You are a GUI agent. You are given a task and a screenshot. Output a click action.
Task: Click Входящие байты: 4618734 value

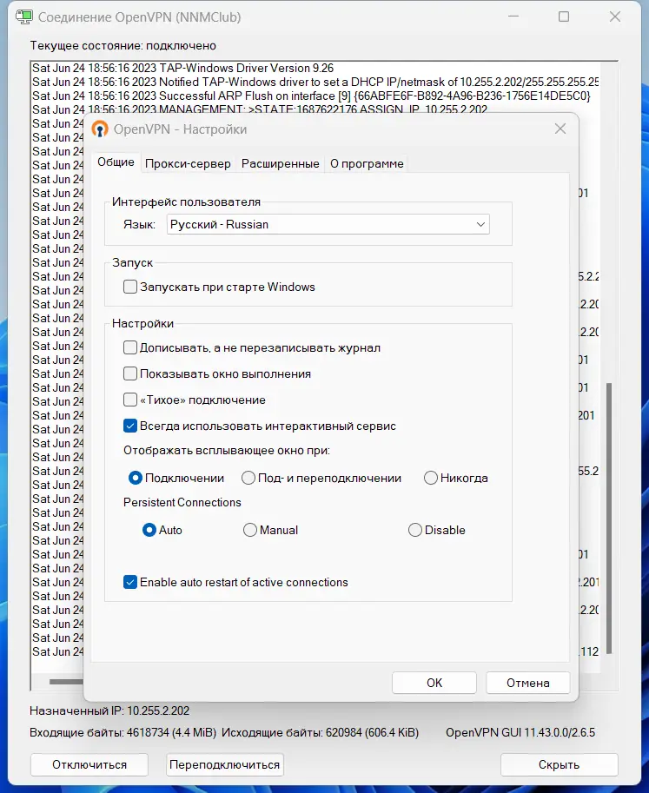pyautogui.click(x=123, y=732)
